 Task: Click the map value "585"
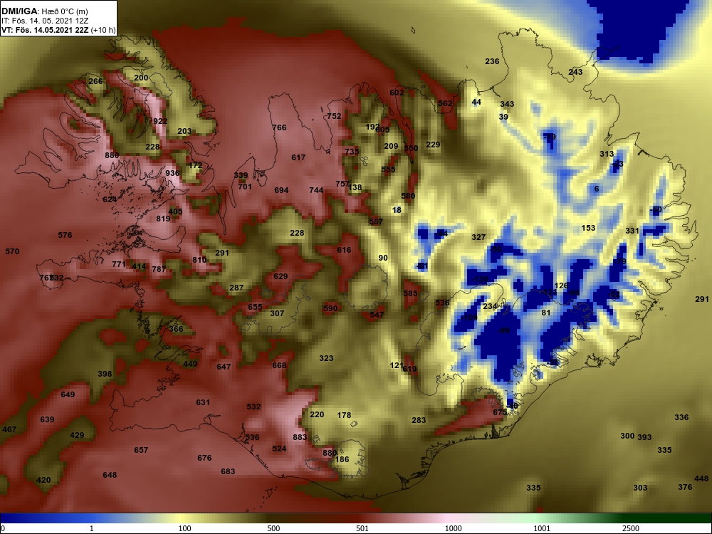(x=410, y=293)
